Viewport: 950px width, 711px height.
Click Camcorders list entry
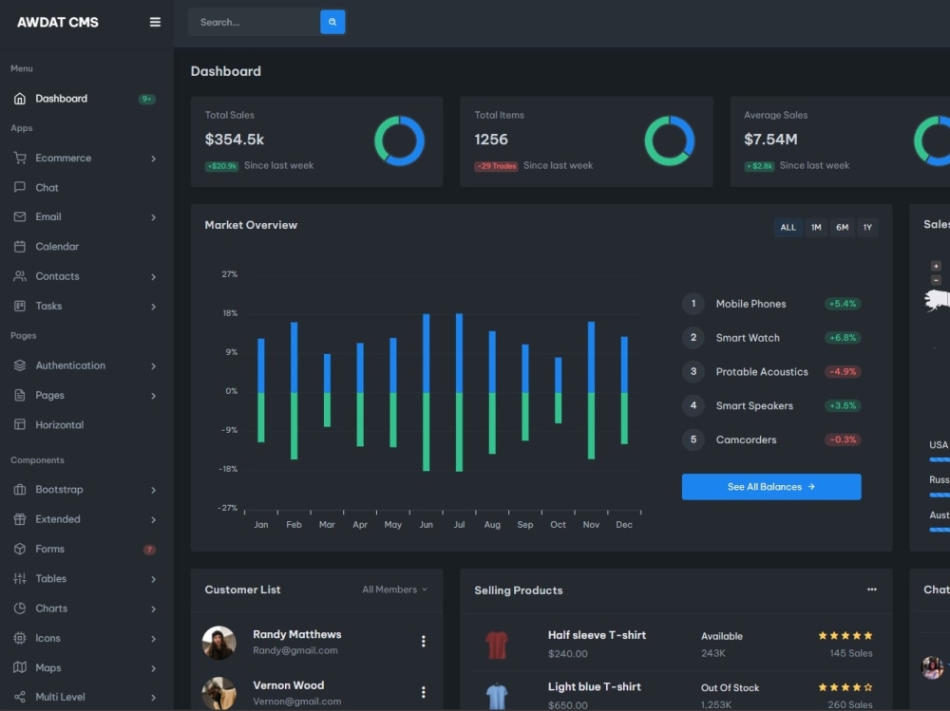click(771, 440)
